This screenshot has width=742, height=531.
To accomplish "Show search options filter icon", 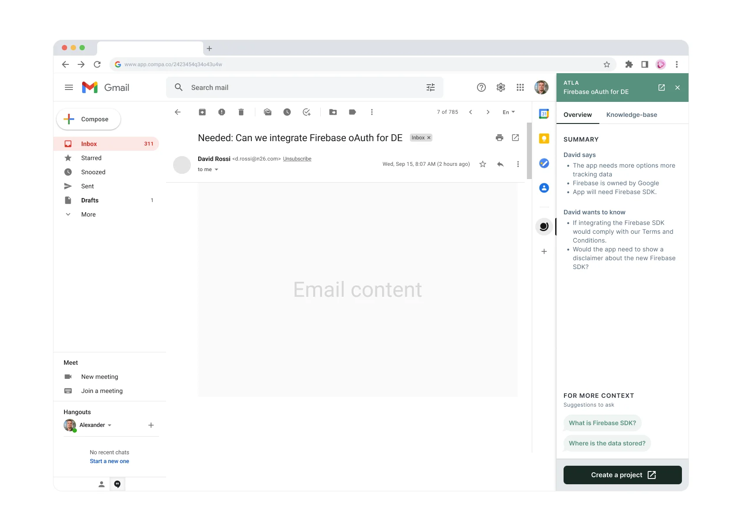I will point(431,87).
